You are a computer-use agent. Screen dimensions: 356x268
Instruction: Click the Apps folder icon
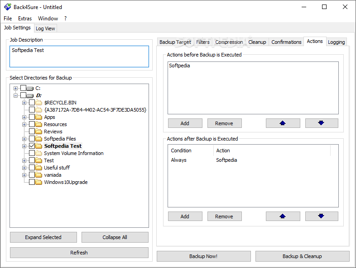coord(39,117)
